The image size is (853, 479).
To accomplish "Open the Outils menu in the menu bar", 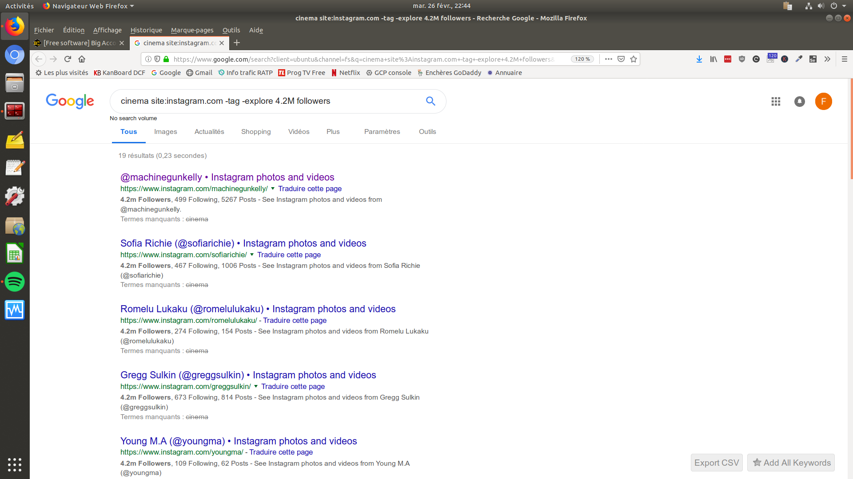I will click(x=231, y=30).
